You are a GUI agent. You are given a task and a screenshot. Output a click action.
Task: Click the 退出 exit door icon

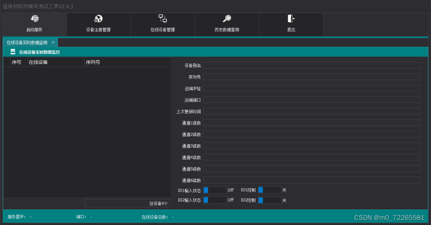291,19
